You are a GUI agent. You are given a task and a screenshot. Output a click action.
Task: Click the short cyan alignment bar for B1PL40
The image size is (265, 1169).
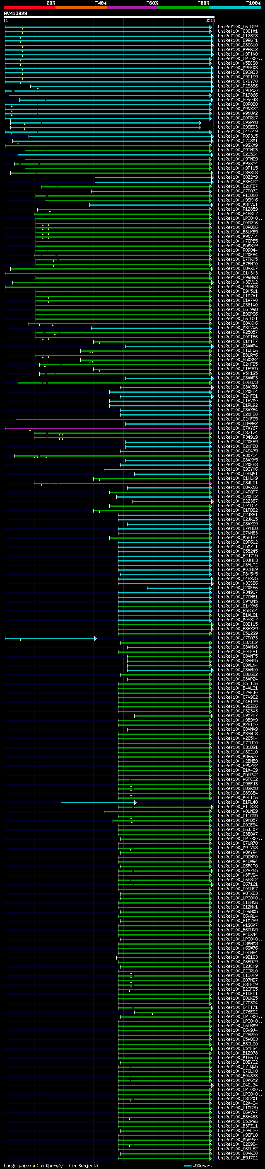[x=99, y=803]
